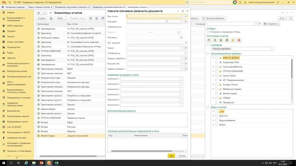Toggle Виды отчетов filter checkbox

click(x=208, y=107)
